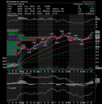This screenshot has width=102, height=104.
Task: Click the green up-arrow change icon
Action: (x=79, y=6)
